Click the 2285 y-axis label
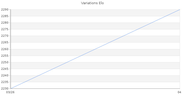This screenshot has height=105, width=185. (5, 16)
